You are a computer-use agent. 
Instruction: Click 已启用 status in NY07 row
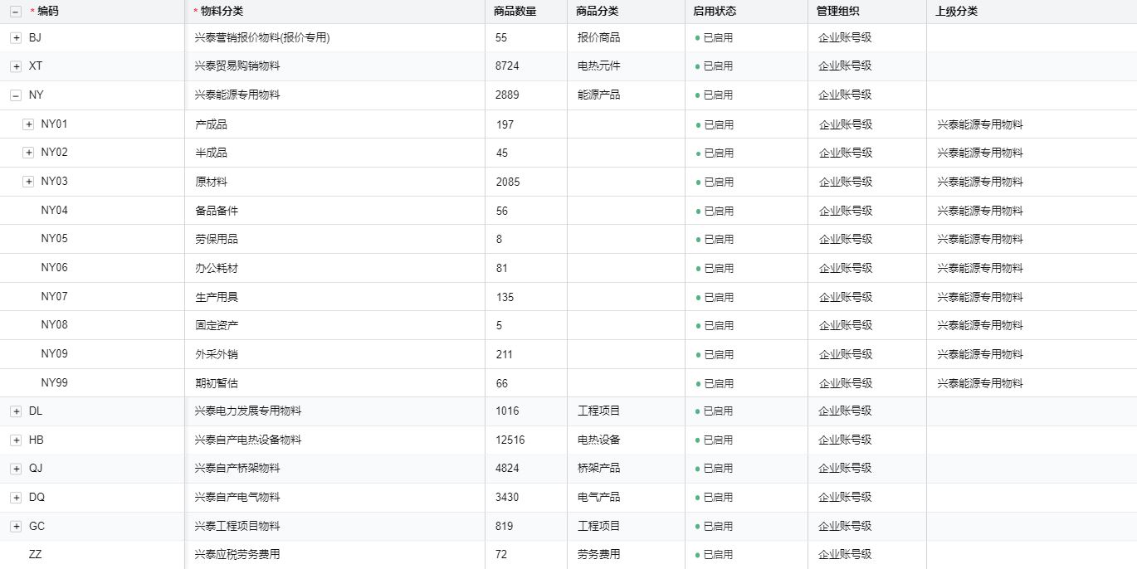click(718, 297)
